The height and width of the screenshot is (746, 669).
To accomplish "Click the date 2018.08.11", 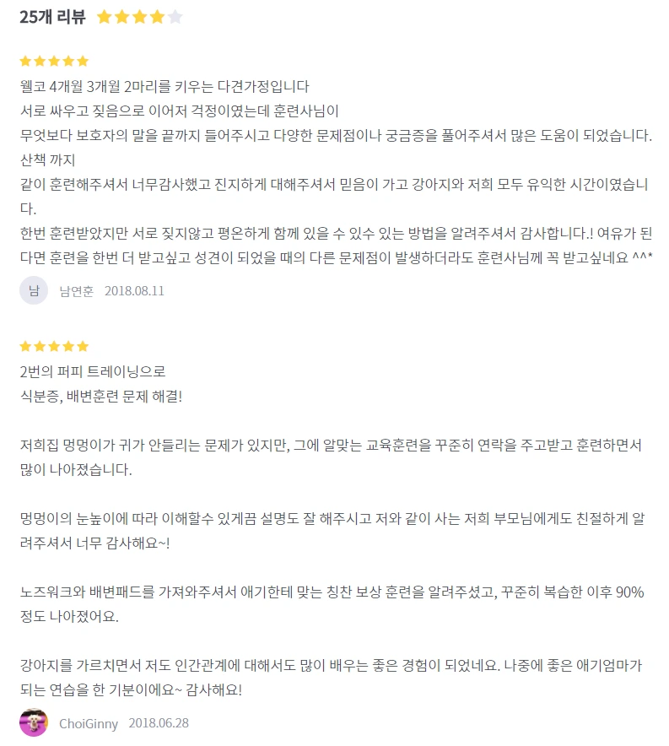I will coord(134,290).
